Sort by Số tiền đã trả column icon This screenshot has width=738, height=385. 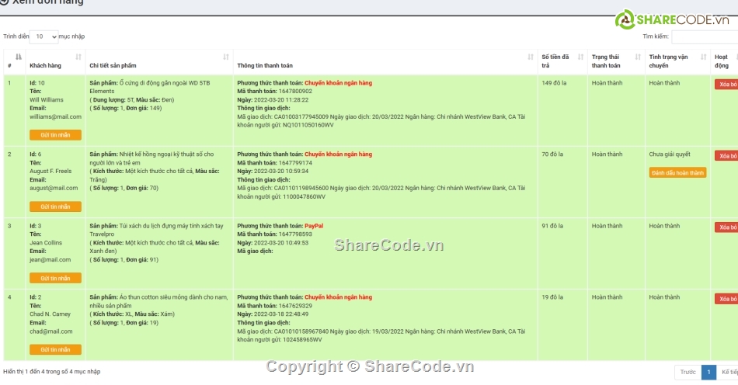pos(580,57)
